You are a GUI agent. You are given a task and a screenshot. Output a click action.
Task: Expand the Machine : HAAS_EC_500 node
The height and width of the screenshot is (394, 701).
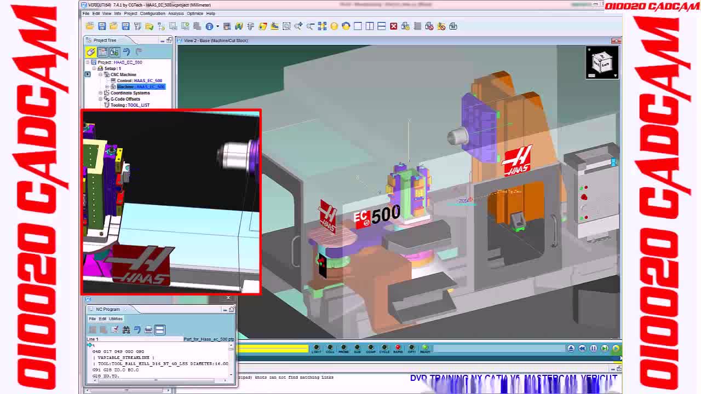107,86
